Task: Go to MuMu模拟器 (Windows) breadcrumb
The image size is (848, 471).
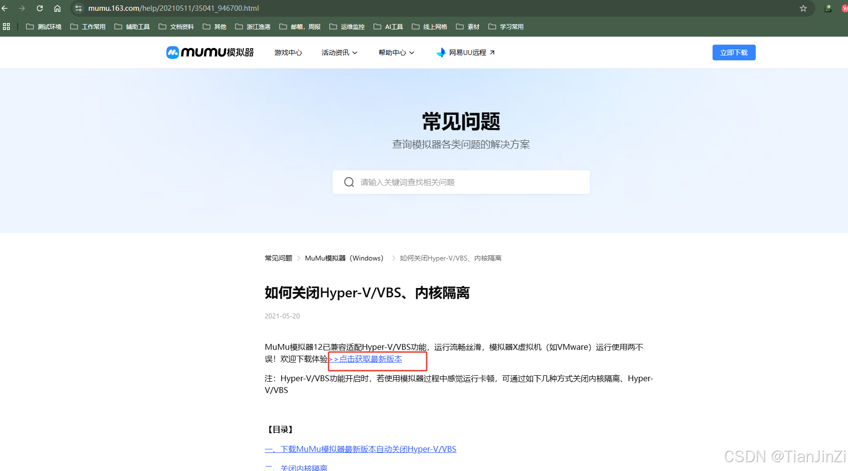Action: point(344,258)
